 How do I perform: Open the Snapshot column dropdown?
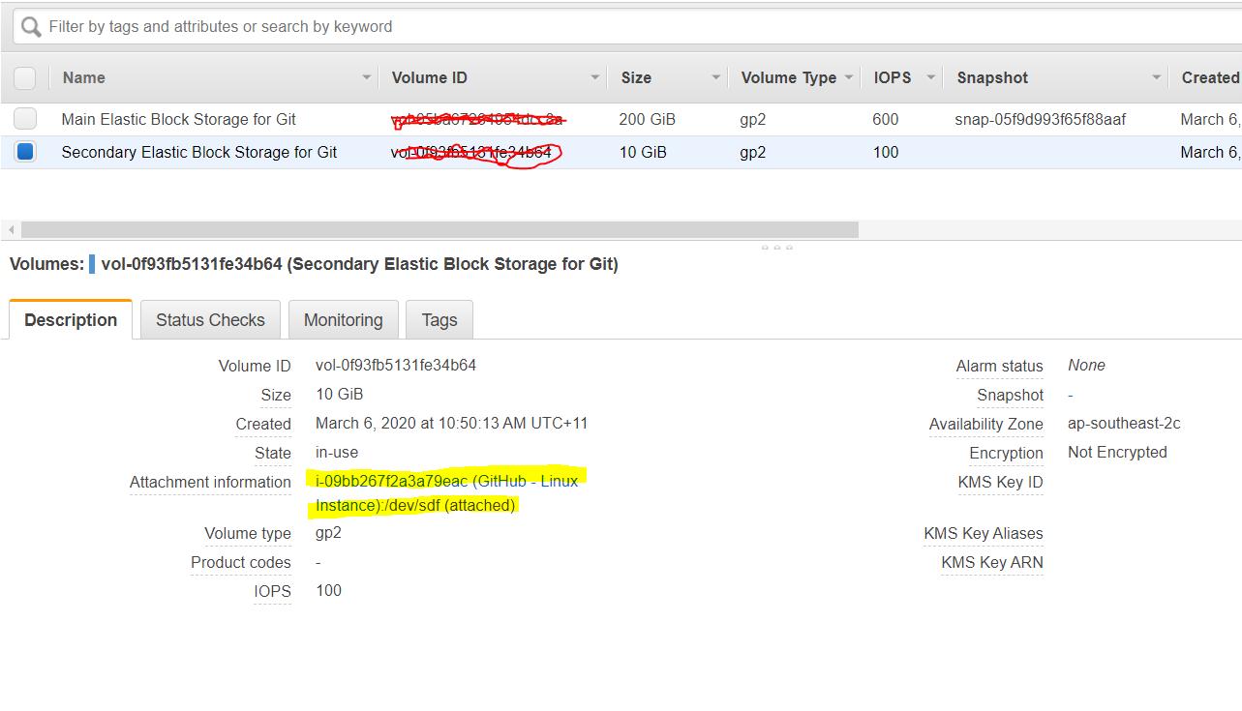(x=1156, y=76)
